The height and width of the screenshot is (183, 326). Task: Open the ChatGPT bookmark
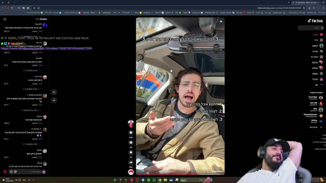[x=159, y=13]
